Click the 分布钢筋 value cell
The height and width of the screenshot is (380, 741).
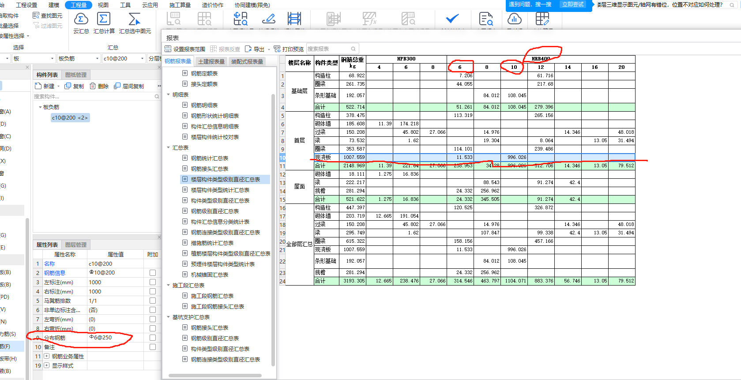(116, 338)
